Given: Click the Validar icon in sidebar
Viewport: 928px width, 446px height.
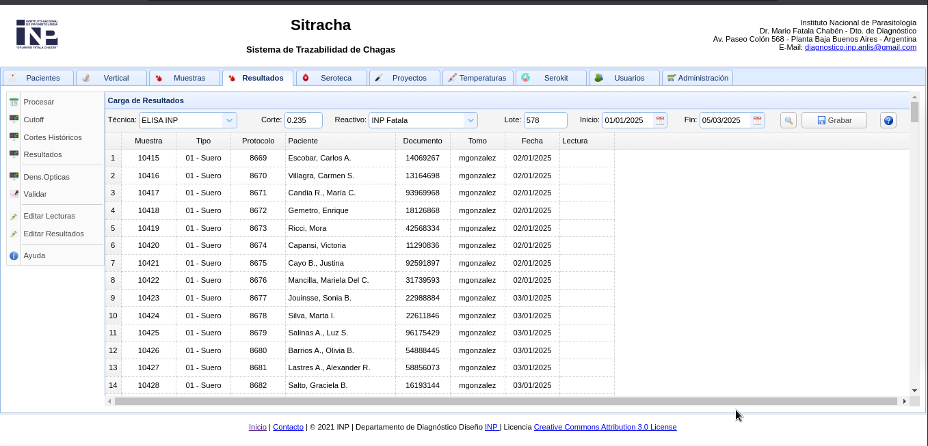Looking at the screenshot, I should click(14, 194).
